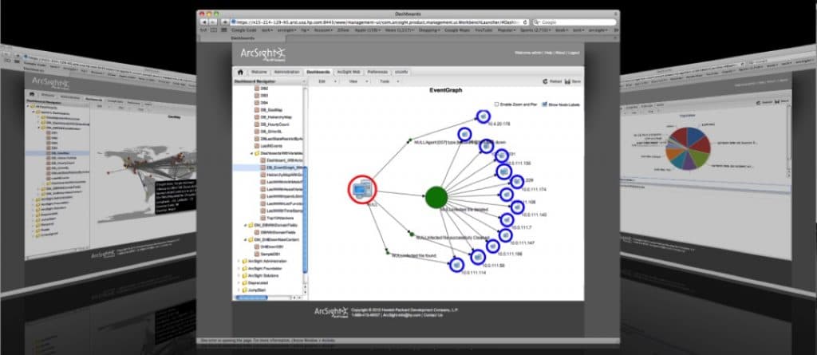
Task: Expand the Deprecated folder
Action: point(239,282)
